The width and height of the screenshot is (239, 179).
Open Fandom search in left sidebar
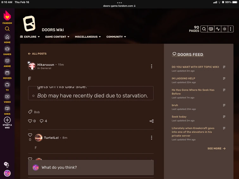[7, 29]
